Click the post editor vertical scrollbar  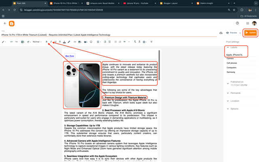click(159, 65)
